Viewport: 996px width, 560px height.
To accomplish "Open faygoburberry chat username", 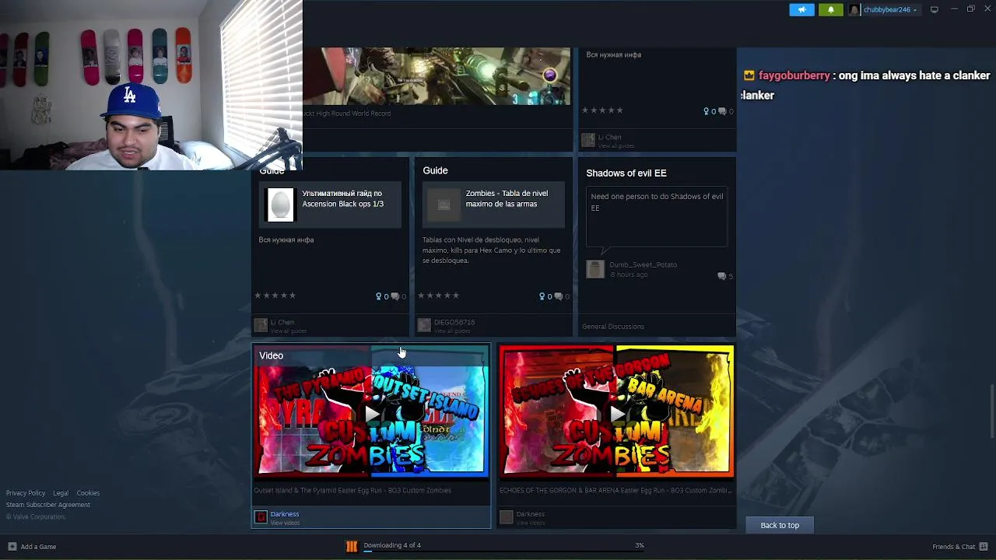I will tap(794, 75).
